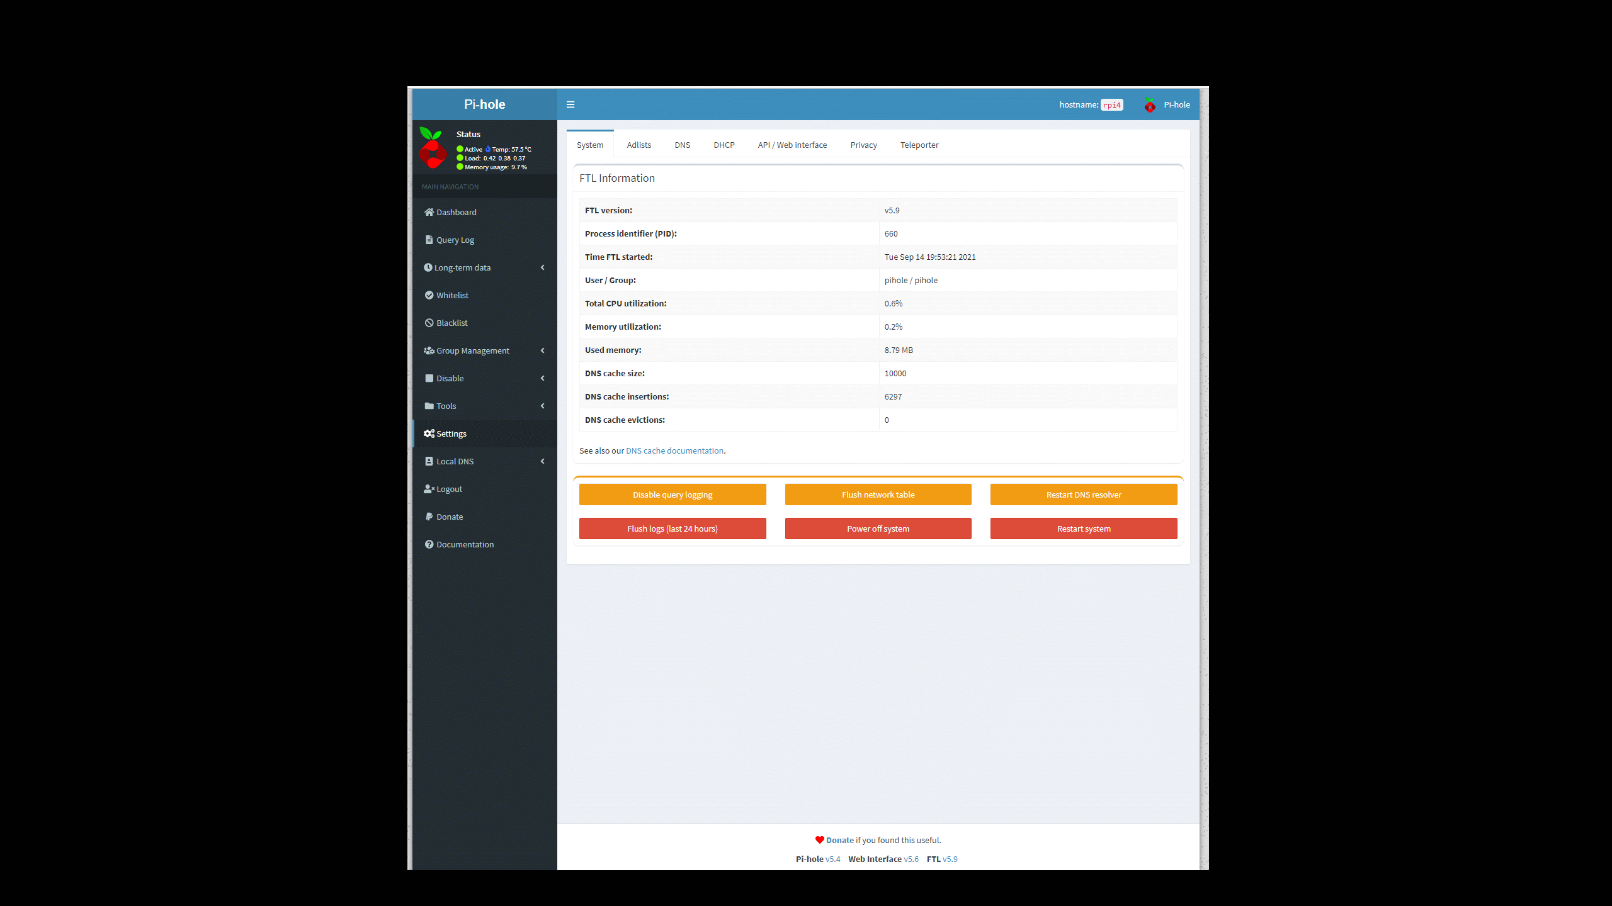Click the Whitelist checkmark icon
The width and height of the screenshot is (1612, 906).
(429, 295)
